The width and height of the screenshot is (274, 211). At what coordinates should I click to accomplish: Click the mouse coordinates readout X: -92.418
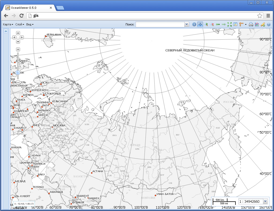pyautogui.click(x=24, y=204)
